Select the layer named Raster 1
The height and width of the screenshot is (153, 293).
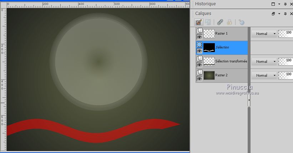point(221,34)
